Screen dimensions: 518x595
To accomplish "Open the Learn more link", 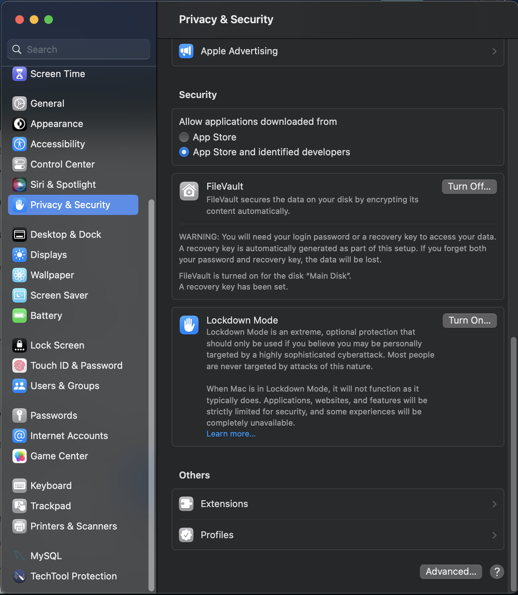I will (231, 434).
